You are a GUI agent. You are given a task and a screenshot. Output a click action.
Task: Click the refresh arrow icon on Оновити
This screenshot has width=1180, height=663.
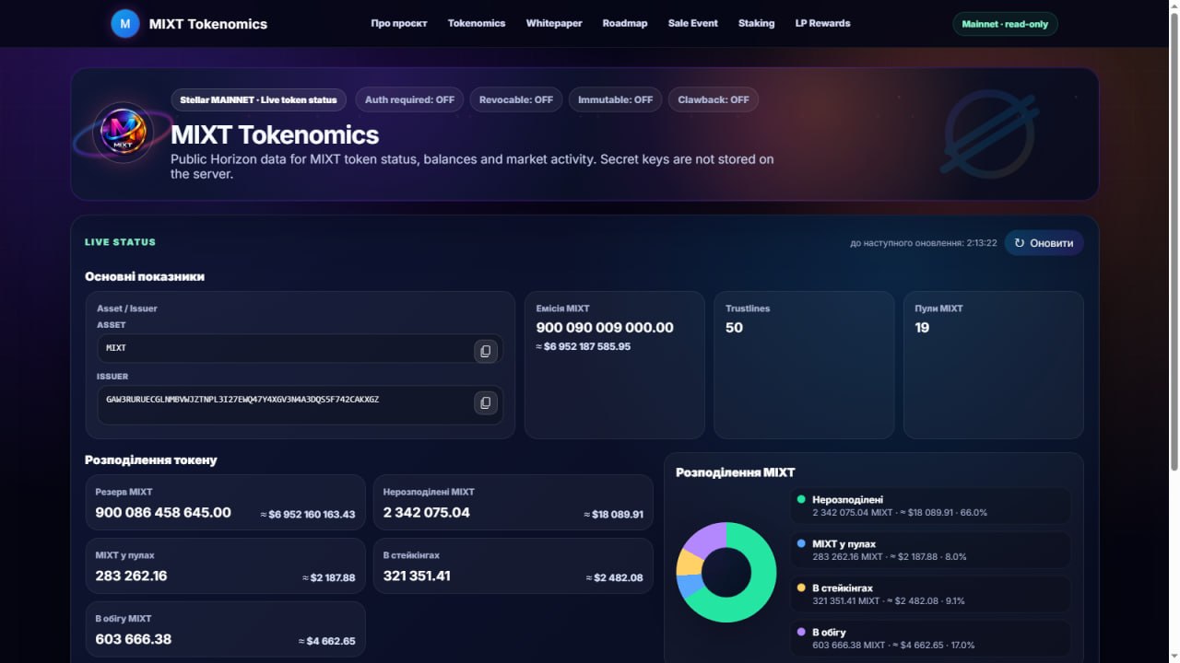pyautogui.click(x=1020, y=243)
